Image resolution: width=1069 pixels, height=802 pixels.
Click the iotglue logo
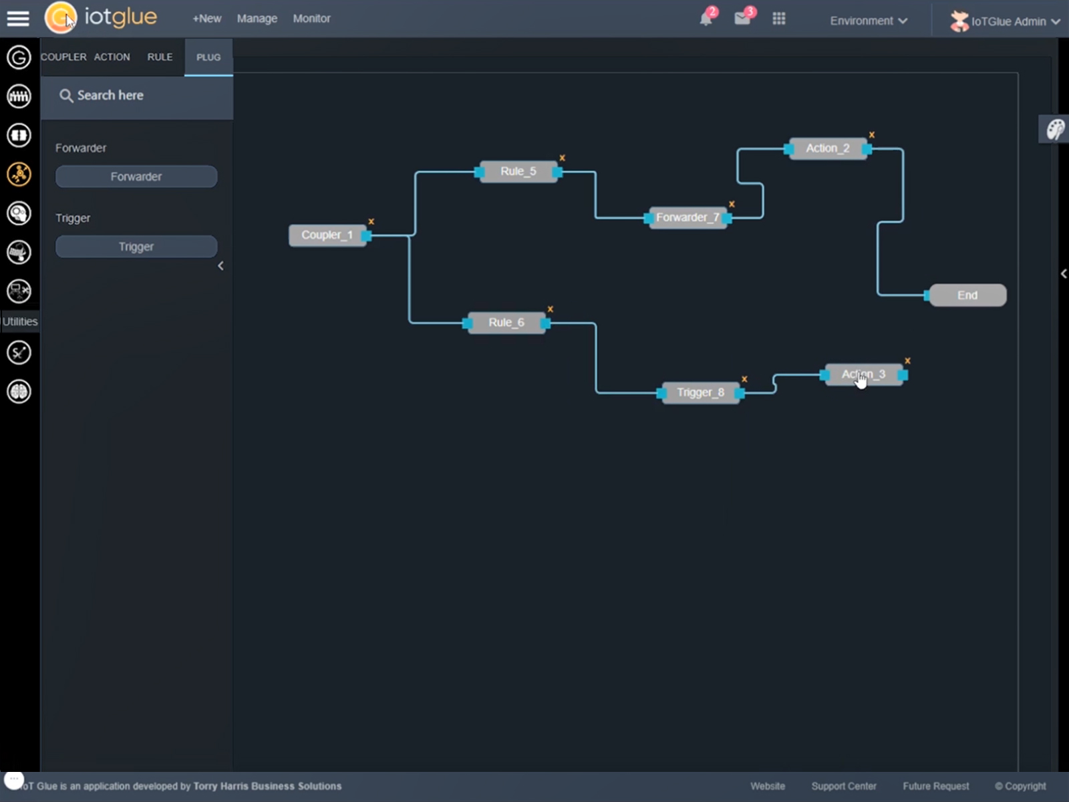[x=101, y=17]
